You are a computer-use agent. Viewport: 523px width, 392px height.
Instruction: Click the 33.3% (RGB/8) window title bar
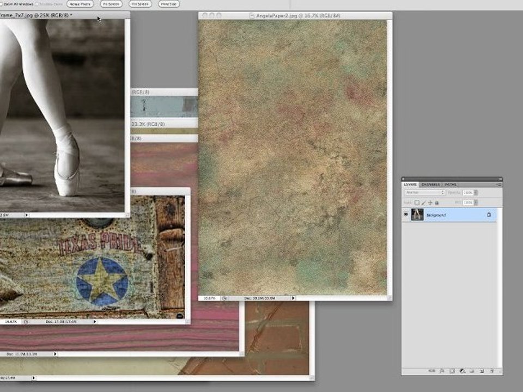(x=164, y=124)
